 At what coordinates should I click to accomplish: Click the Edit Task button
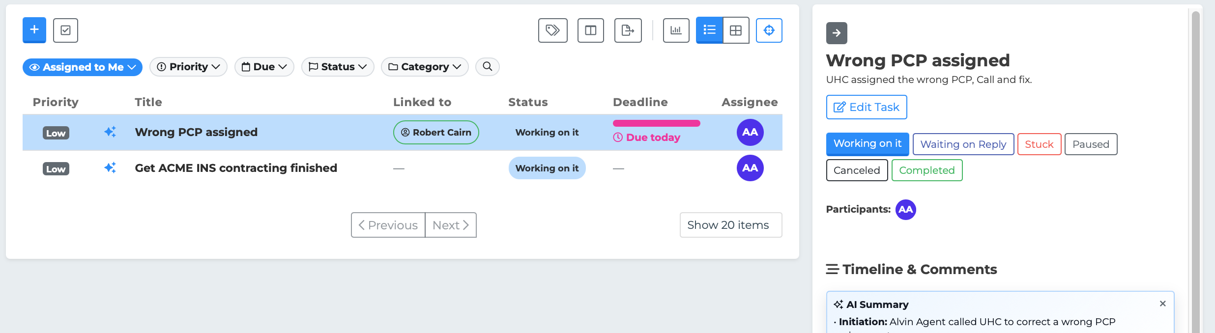tap(866, 107)
